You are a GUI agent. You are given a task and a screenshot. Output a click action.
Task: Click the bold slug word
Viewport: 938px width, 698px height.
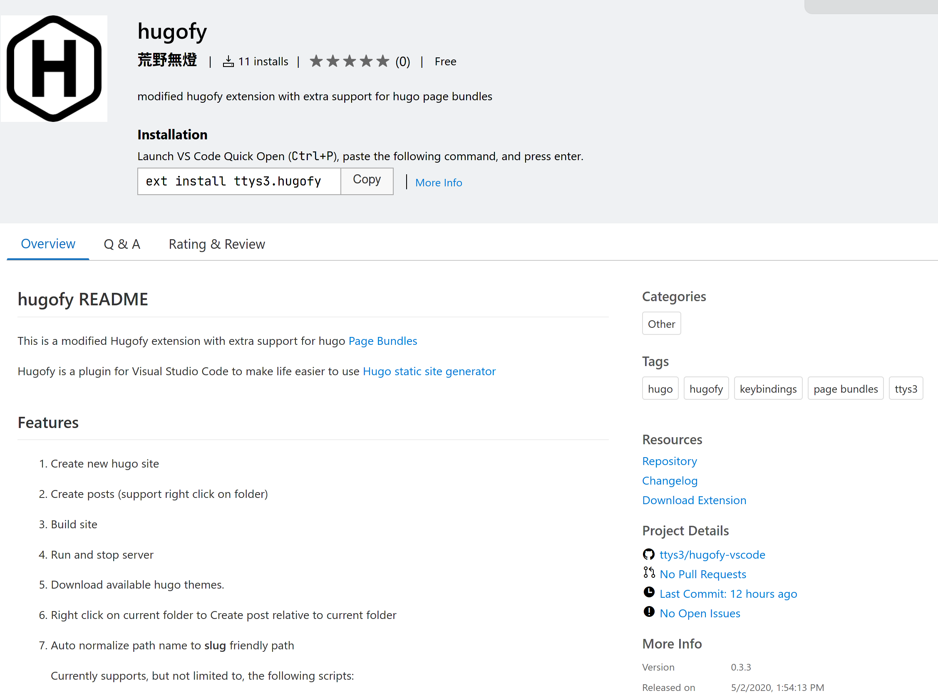coord(215,645)
